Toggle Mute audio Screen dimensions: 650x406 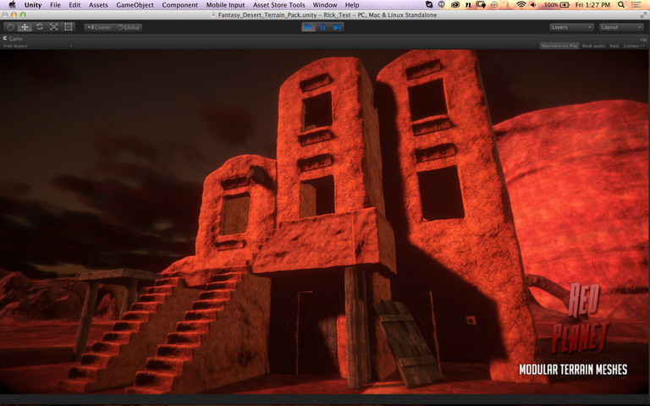pyautogui.click(x=593, y=46)
